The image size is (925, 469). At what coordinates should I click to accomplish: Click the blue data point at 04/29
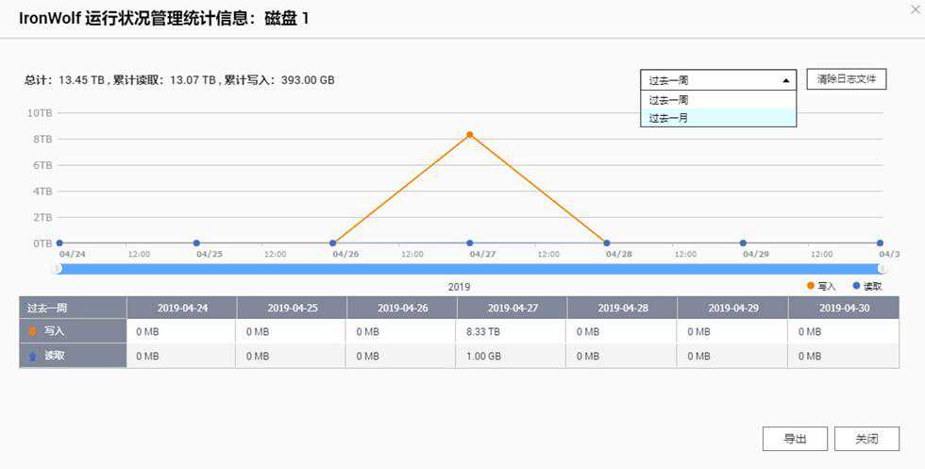743,243
